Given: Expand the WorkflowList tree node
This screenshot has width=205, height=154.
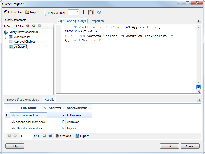Looking at the screenshot, I should pyautogui.click(x=6, y=37).
